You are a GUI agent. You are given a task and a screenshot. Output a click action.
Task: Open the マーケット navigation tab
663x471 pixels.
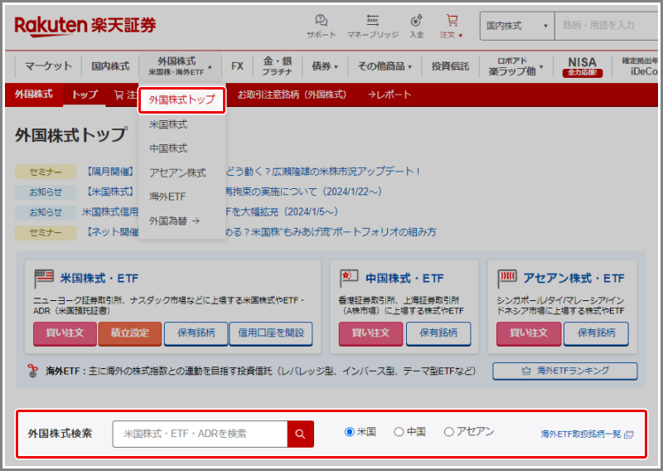(49, 66)
